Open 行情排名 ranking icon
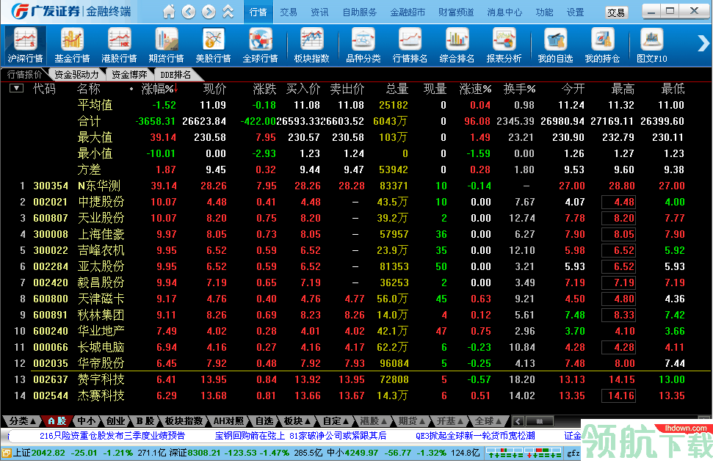This screenshot has width=713, height=463. point(410,45)
